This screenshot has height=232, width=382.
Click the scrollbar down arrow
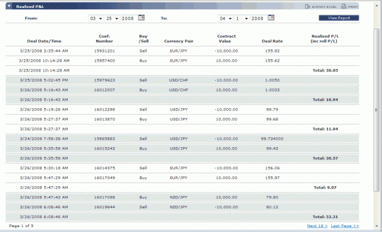click(x=376, y=226)
